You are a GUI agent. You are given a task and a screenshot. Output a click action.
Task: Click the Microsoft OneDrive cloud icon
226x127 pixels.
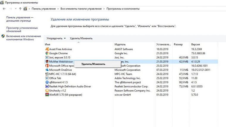pos(47,70)
